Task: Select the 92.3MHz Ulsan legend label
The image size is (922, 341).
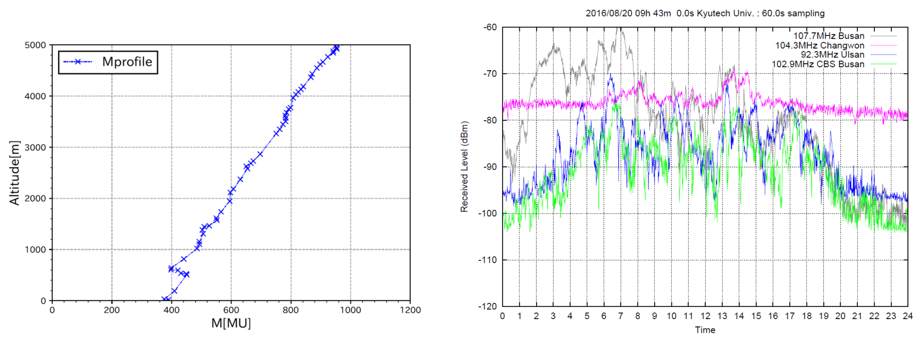Action: (832, 55)
